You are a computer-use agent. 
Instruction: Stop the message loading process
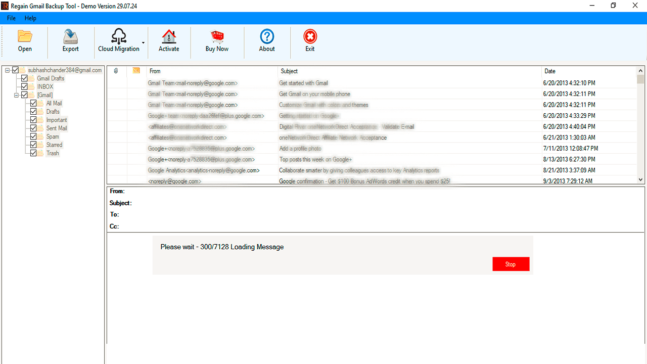511,264
